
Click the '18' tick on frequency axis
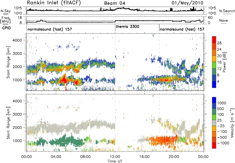click(20, 18)
